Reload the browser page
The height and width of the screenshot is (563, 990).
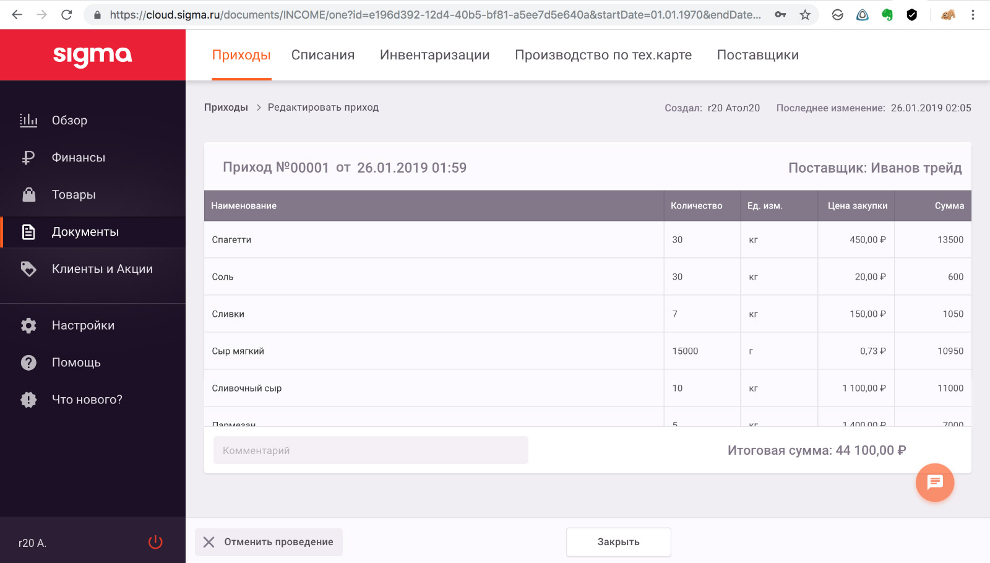tap(67, 15)
